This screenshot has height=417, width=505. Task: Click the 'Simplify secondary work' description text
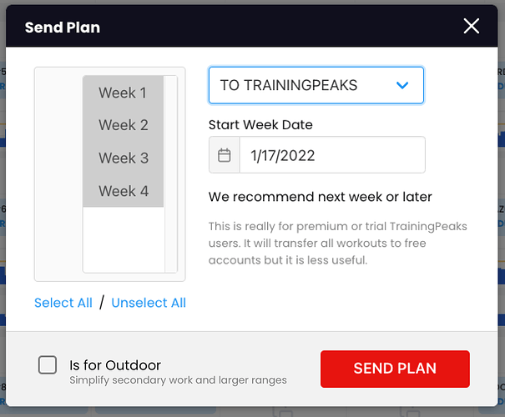(x=178, y=380)
